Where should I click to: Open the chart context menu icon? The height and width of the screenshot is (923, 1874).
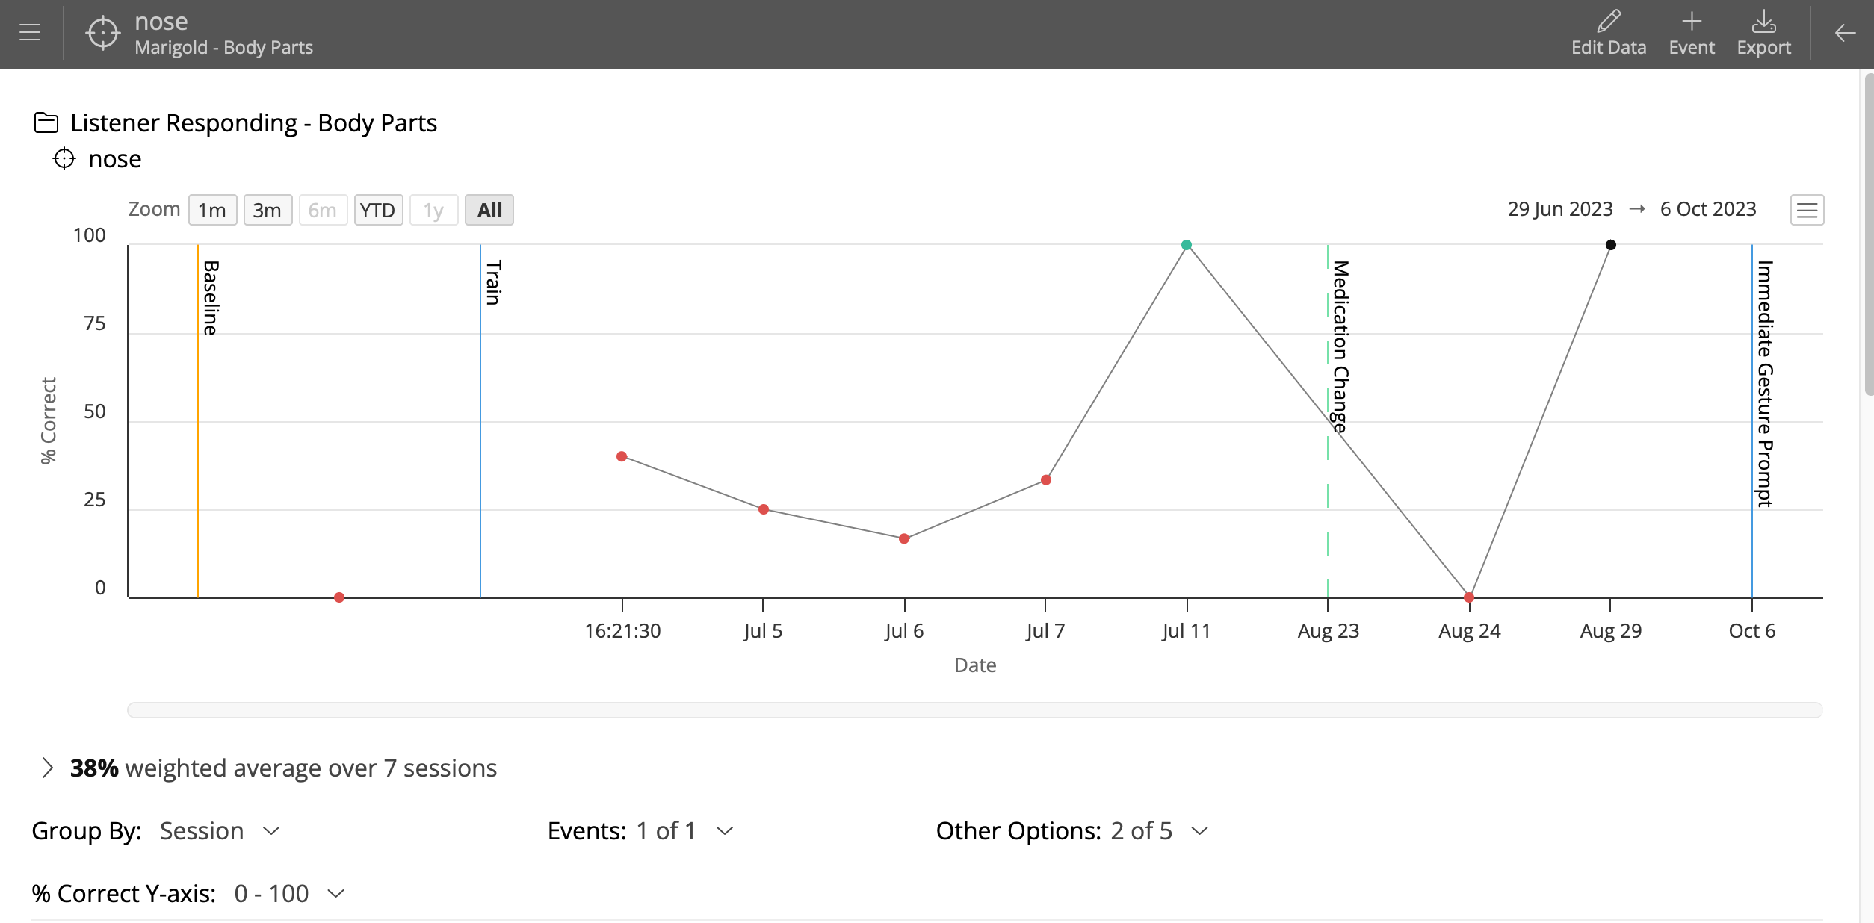pos(1807,210)
